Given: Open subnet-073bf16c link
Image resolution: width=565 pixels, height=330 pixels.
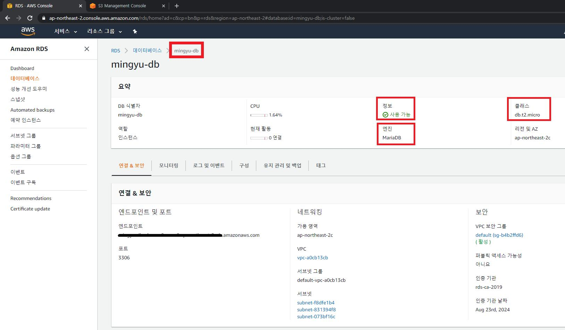Looking at the screenshot, I should pyautogui.click(x=316, y=316).
